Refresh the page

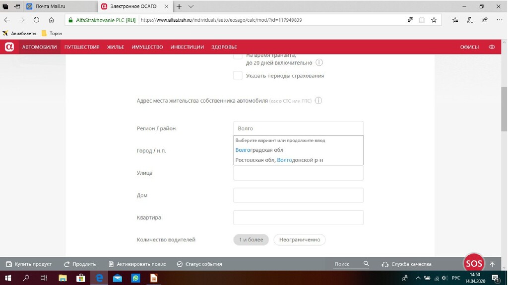point(36,20)
